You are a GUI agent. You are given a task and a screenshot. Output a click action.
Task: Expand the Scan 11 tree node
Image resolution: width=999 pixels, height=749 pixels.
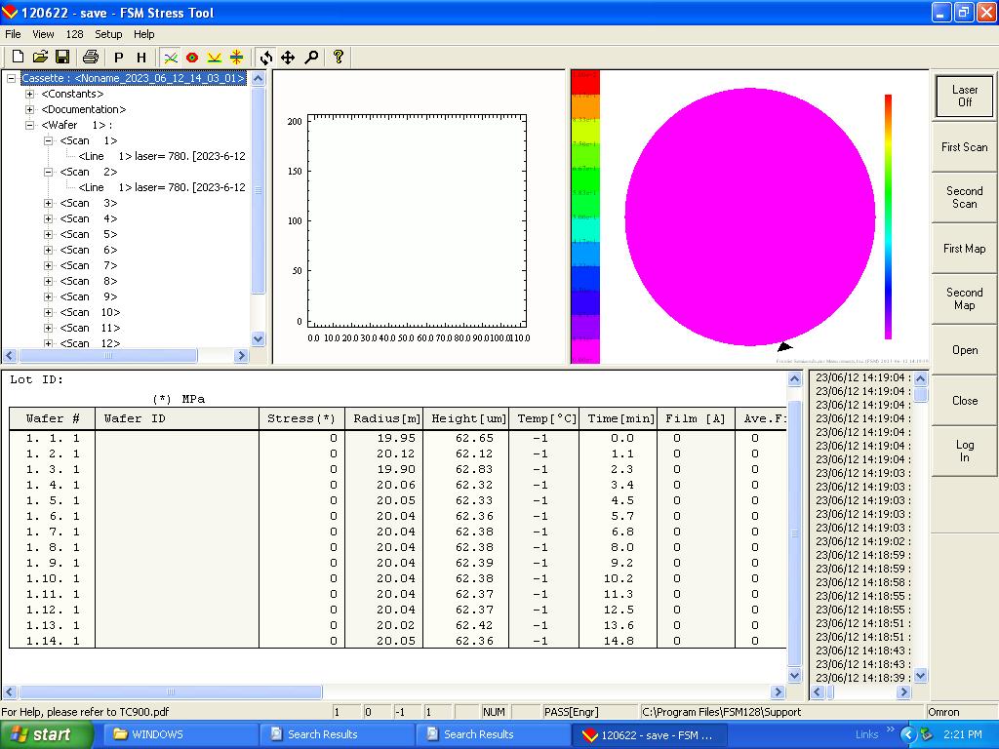click(x=48, y=328)
